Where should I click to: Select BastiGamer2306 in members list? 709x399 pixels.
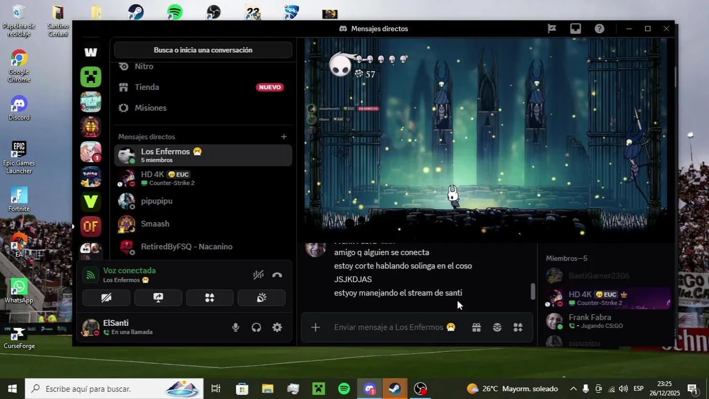click(x=607, y=275)
